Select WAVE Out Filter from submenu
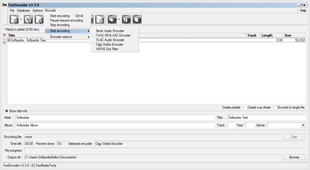This screenshot has width=310, height=170. coord(114,49)
